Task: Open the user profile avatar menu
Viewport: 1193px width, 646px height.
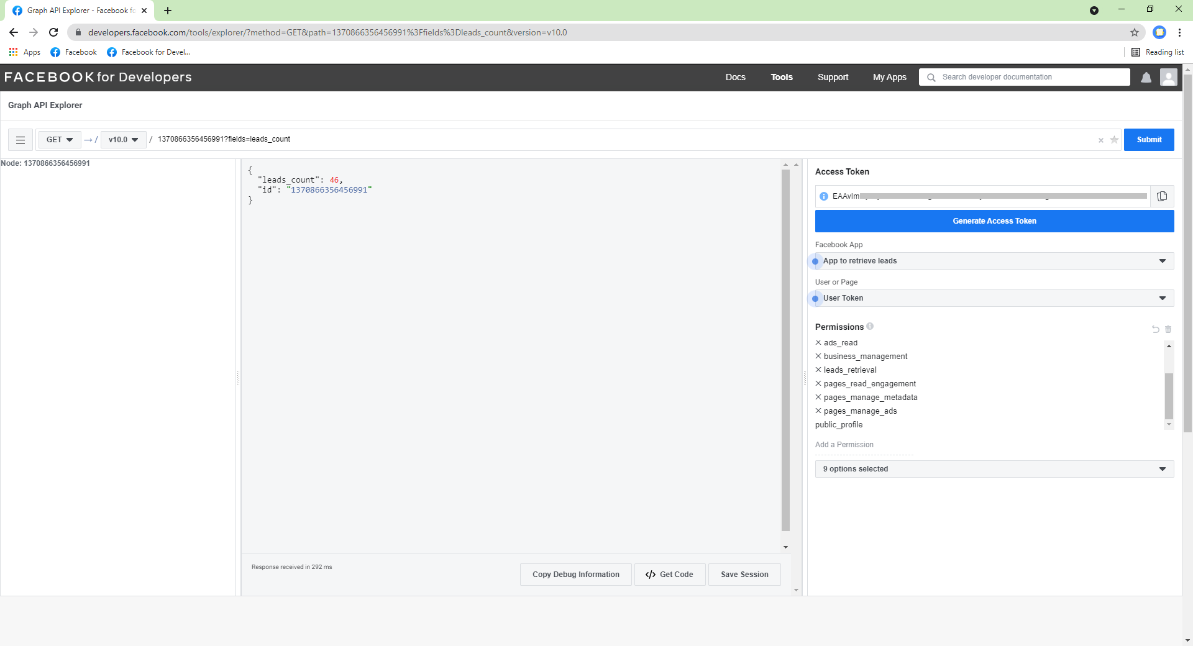Action: [x=1168, y=77]
